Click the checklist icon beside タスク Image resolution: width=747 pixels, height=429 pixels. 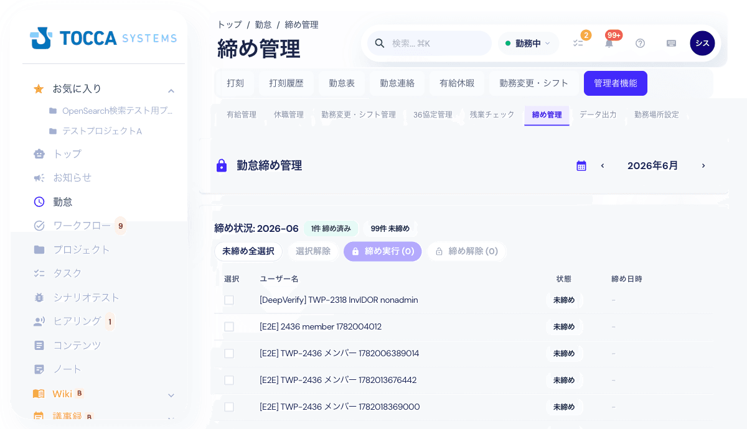pyautogui.click(x=39, y=273)
